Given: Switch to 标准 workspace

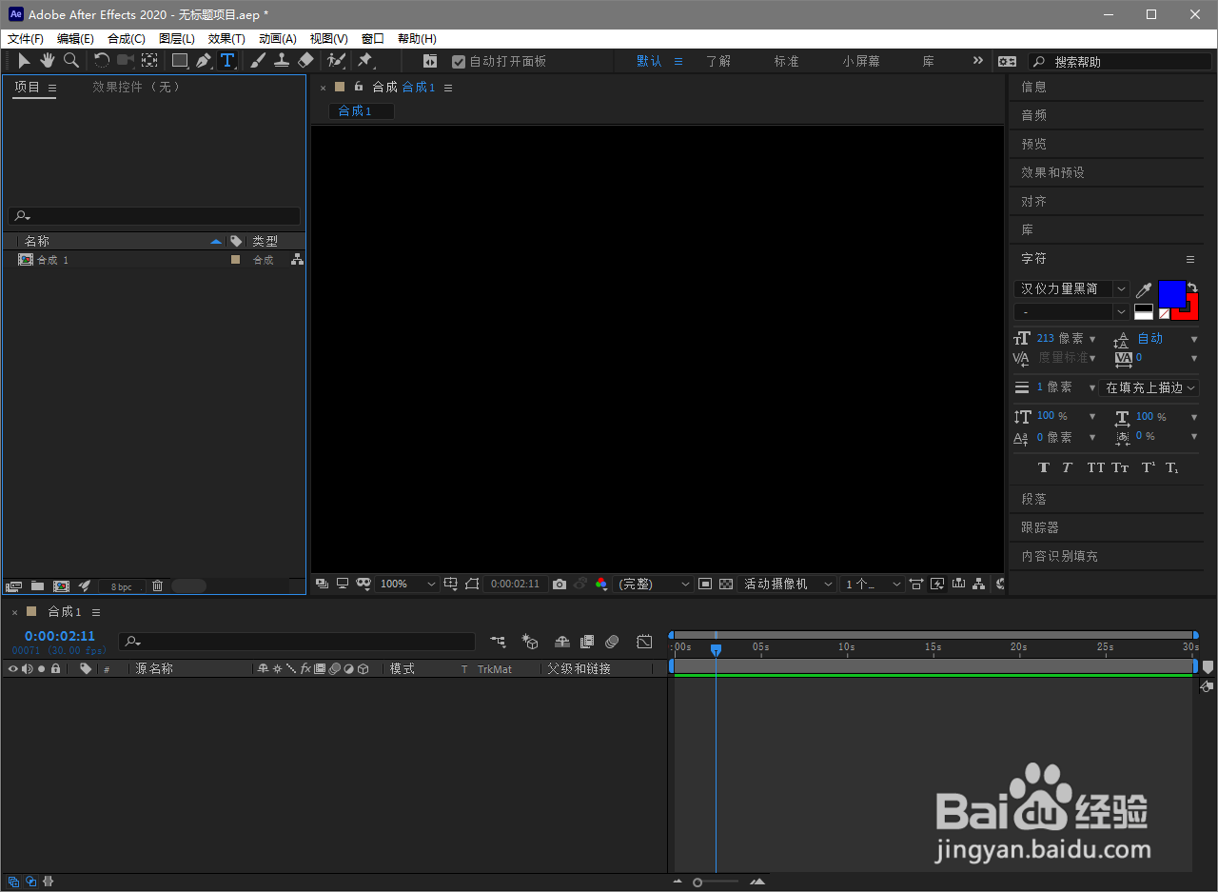Looking at the screenshot, I should (786, 61).
